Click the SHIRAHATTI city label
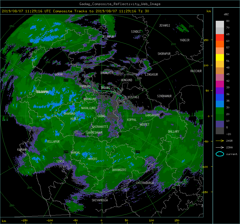This screenshot has height=224, width=240. (100, 127)
